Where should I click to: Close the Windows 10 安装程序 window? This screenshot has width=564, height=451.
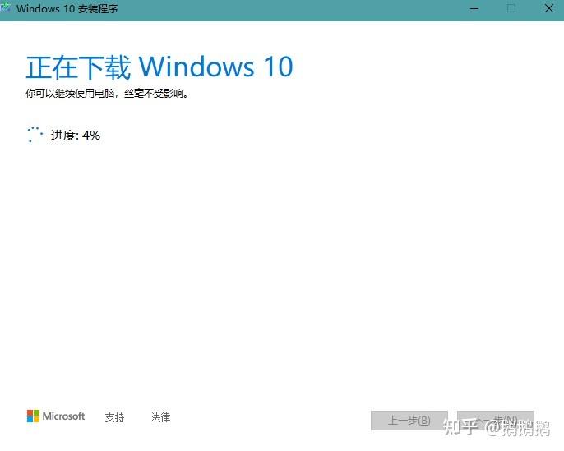tap(549, 8)
